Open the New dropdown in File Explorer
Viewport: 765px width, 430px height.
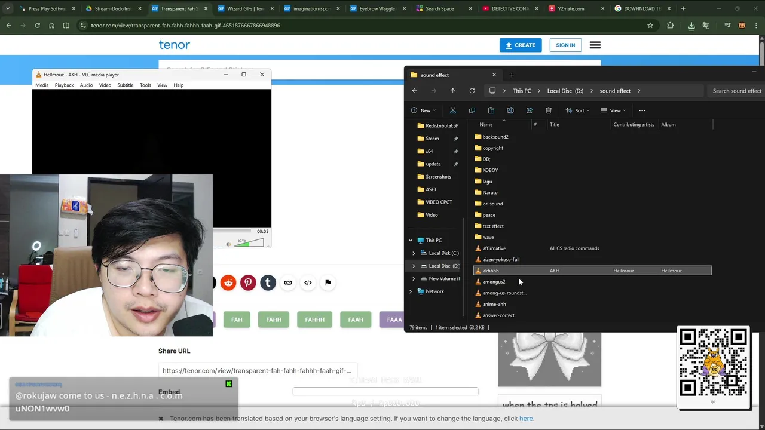[424, 110]
